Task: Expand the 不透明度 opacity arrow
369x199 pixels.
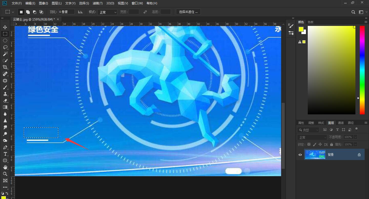Action: point(355,137)
